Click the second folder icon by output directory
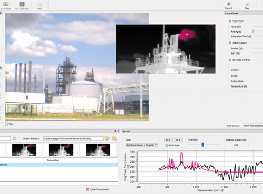 point(114,138)
